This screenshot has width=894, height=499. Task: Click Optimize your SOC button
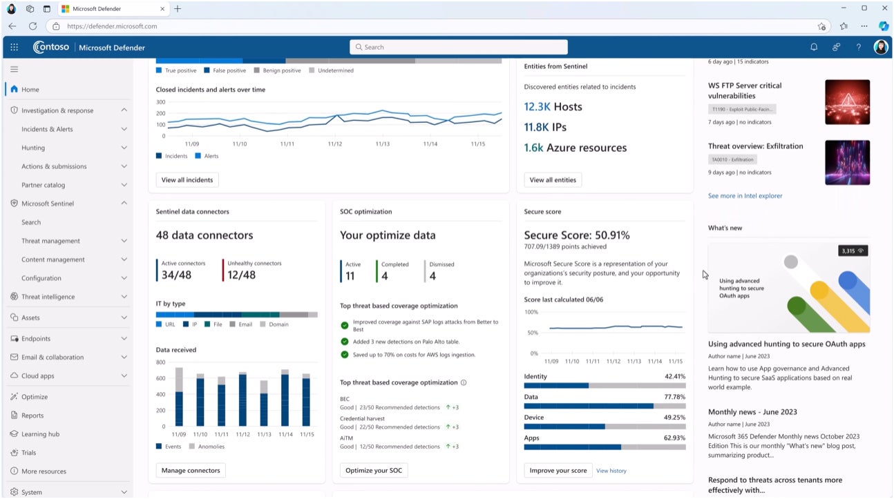click(x=374, y=471)
